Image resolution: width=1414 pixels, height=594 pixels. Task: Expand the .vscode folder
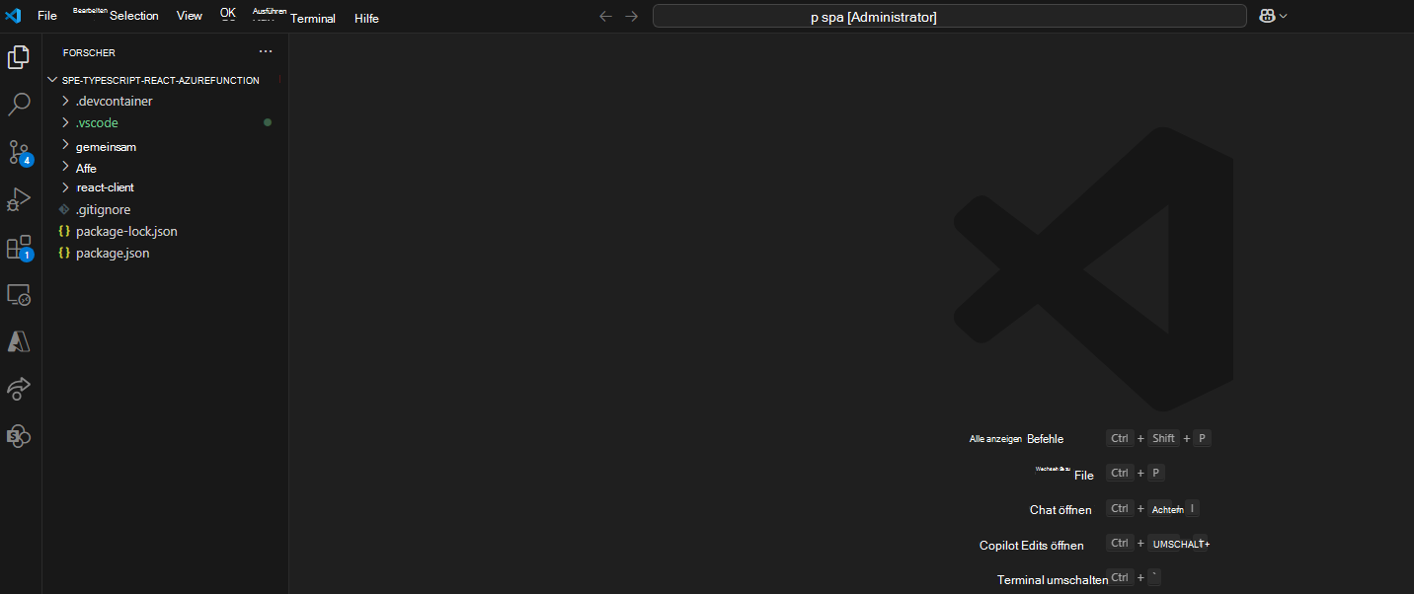[65, 122]
